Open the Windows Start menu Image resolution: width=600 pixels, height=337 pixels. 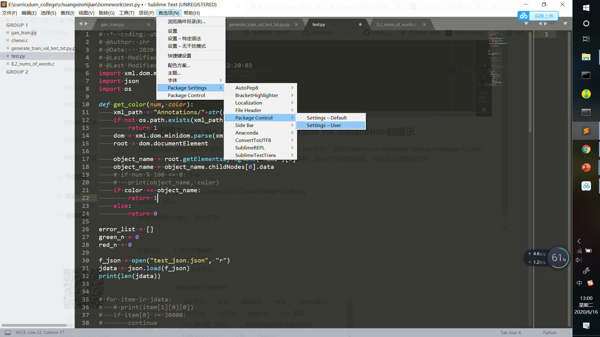click(x=586, y=8)
